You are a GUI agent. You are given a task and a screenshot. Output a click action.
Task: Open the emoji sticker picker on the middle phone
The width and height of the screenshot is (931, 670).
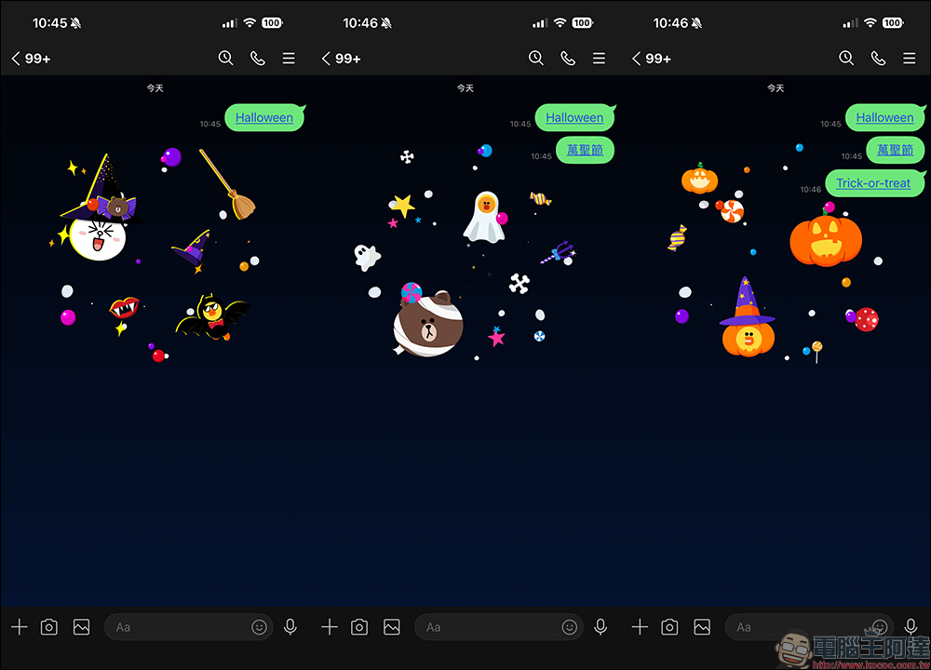tap(570, 627)
